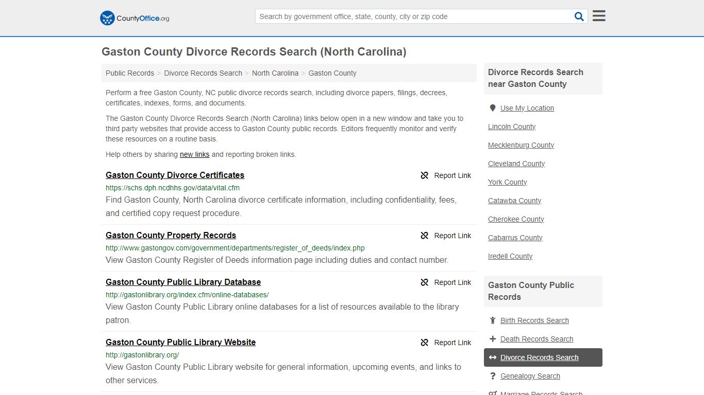Screen dimensions: 704x395
Task: Go to Divorce Records Search breadcrumb
Action: click(203, 73)
